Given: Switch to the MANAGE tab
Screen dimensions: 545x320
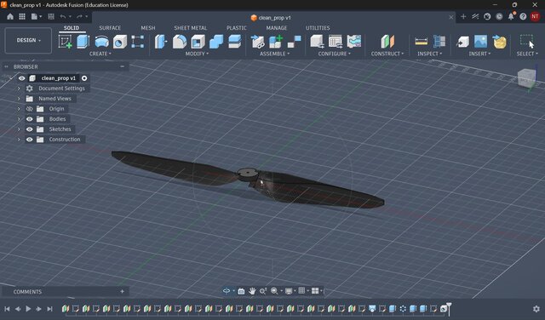Looking at the screenshot, I should [x=277, y=28].
